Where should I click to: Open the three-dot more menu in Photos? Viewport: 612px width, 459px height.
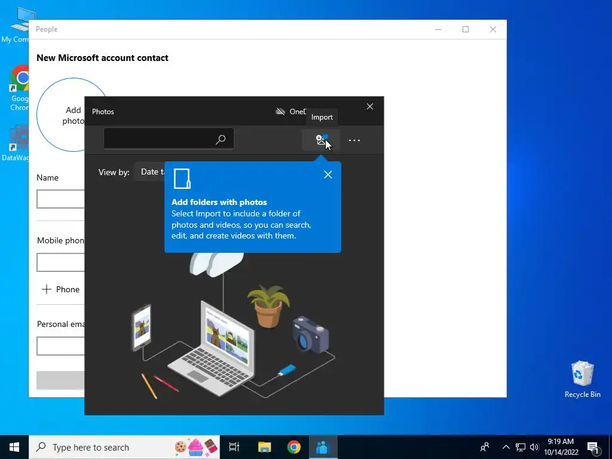click(354, 140)
